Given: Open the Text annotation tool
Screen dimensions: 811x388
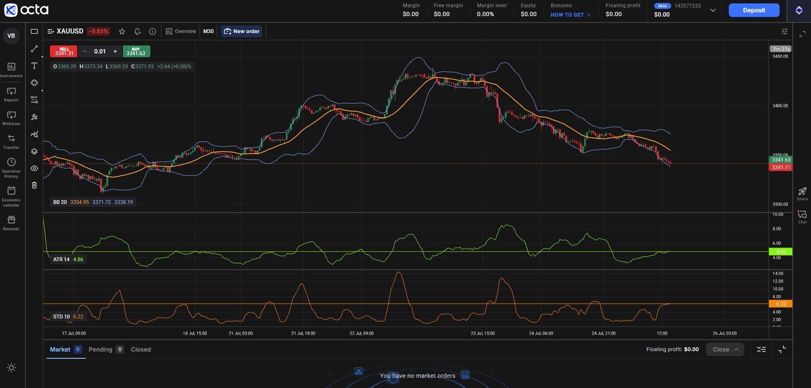Looking at the screenshot, I should (x=34, y=66).
